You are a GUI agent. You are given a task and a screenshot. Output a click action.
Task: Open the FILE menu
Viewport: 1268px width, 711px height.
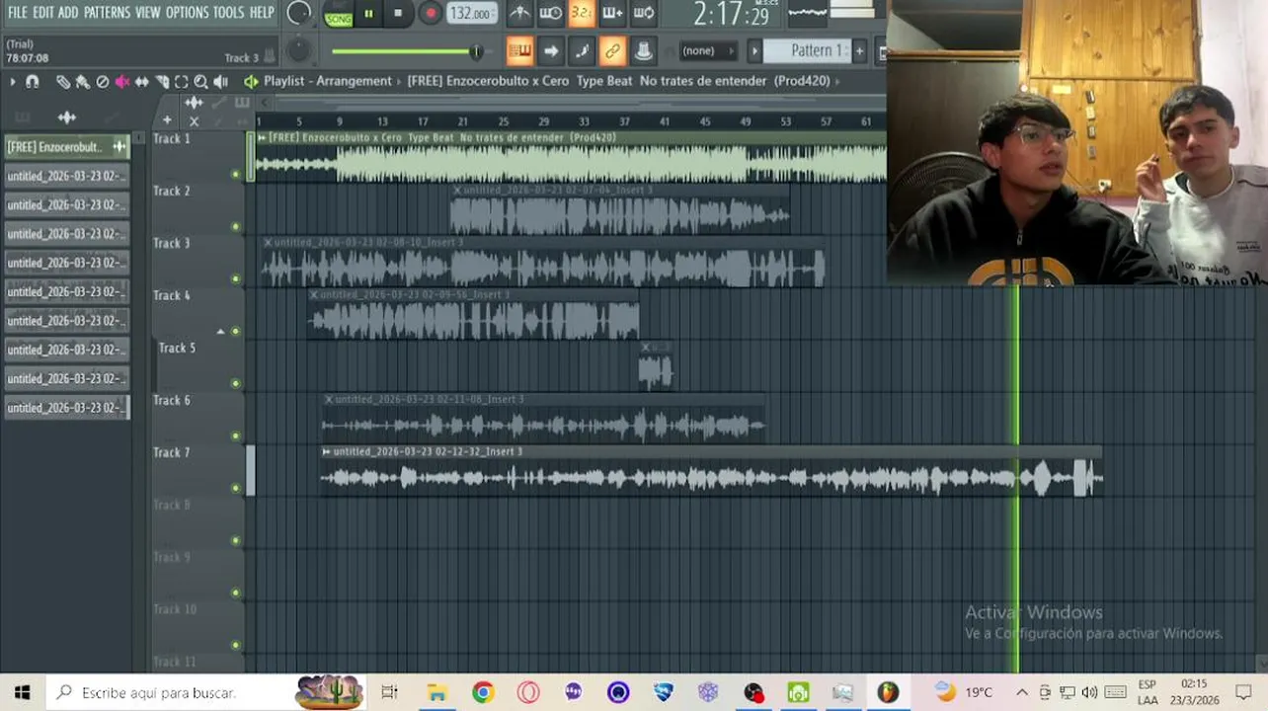tap(17, 13)
